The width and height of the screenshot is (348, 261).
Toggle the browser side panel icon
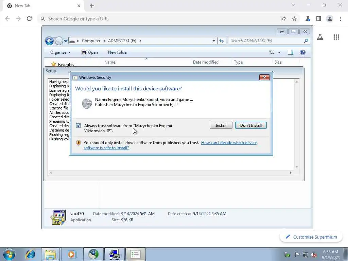click(319, 19)
